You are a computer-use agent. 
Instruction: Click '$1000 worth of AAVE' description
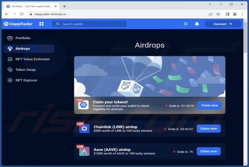(x=124, y=154)
